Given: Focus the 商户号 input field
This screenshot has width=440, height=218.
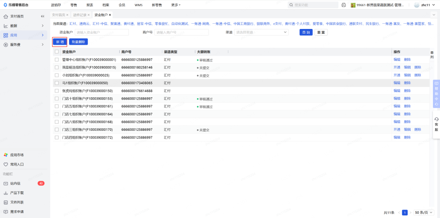Looking at the screenshot, I should [181, 32].
